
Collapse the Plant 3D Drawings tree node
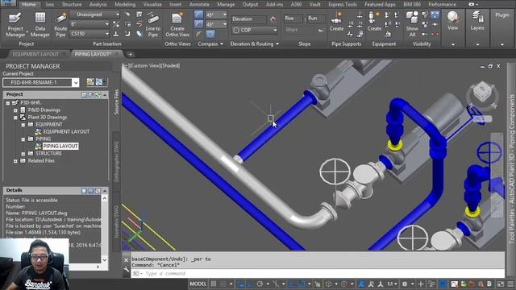tap(15, 118)
